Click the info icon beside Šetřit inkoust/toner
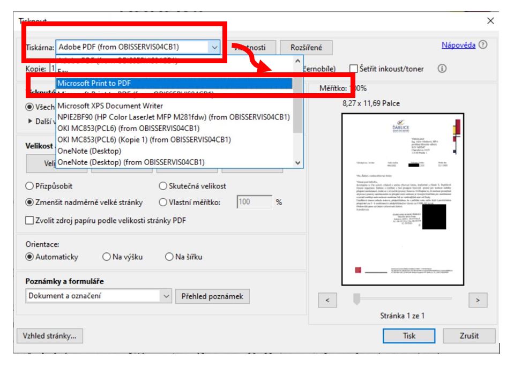This screenshot has height=367, width=514. pos(442,69)
